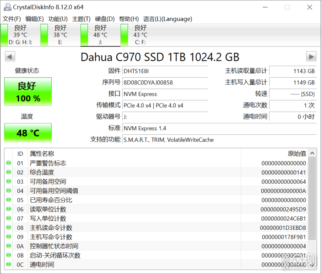Image resolution: width=321 pixels, height=274 pixels.
Task: Close the CrystalDiskInfo window
Action: click(309, 8)
